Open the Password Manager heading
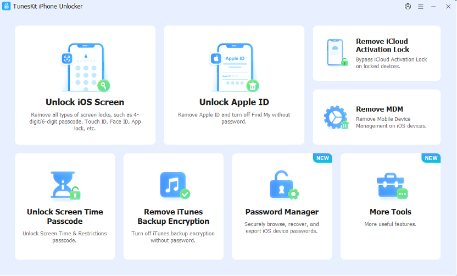 coord(282,212)
